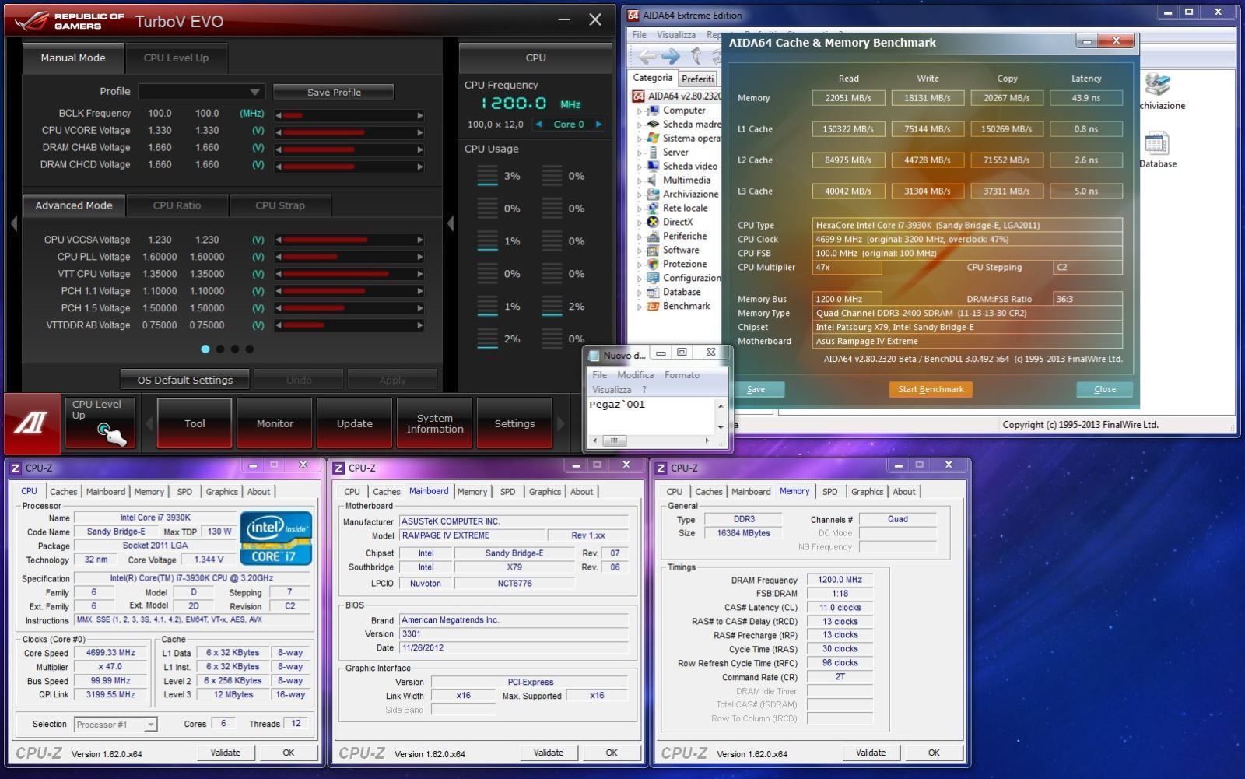Click the arrow left of CPU panel
1245x779 pixels.
point(451,224)
